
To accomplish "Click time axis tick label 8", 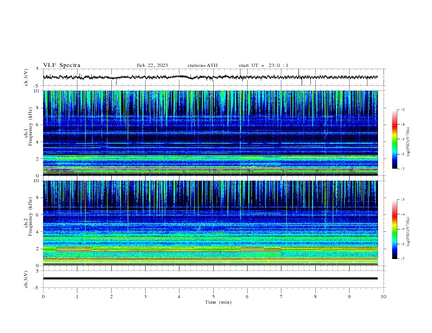I will 315,297.
